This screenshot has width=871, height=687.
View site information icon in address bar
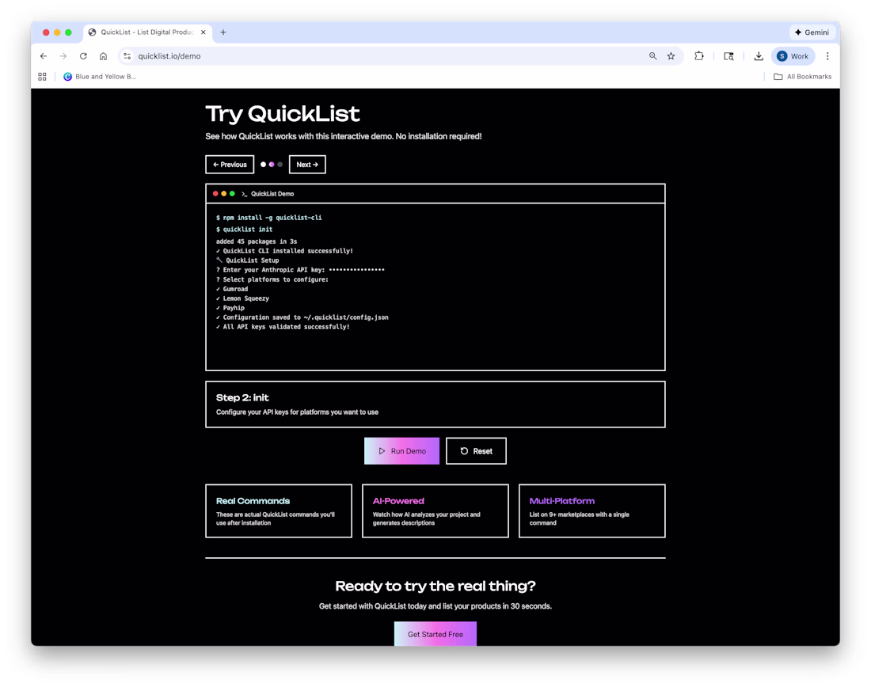127,56
